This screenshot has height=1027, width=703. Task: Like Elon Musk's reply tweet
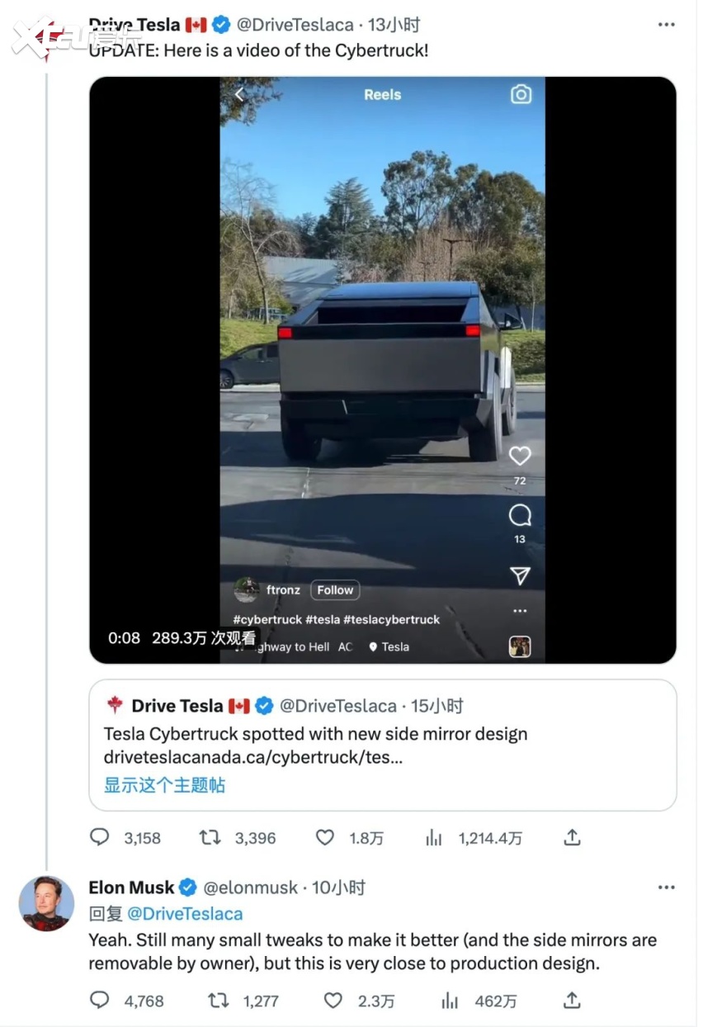(333, 1001)
